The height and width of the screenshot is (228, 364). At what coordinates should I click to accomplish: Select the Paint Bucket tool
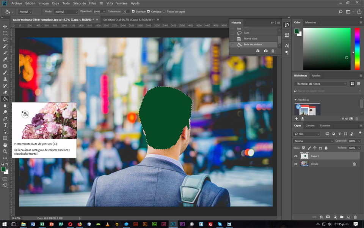pos(5,99)
